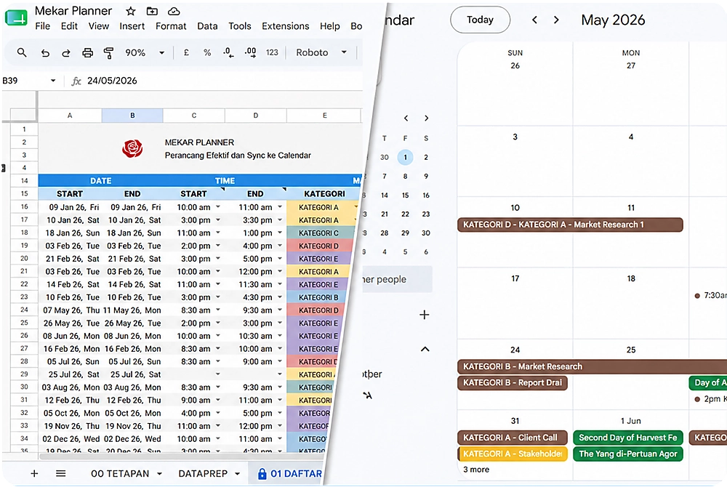Open KATEGORI B - Report Draft event

pos(513,383)
